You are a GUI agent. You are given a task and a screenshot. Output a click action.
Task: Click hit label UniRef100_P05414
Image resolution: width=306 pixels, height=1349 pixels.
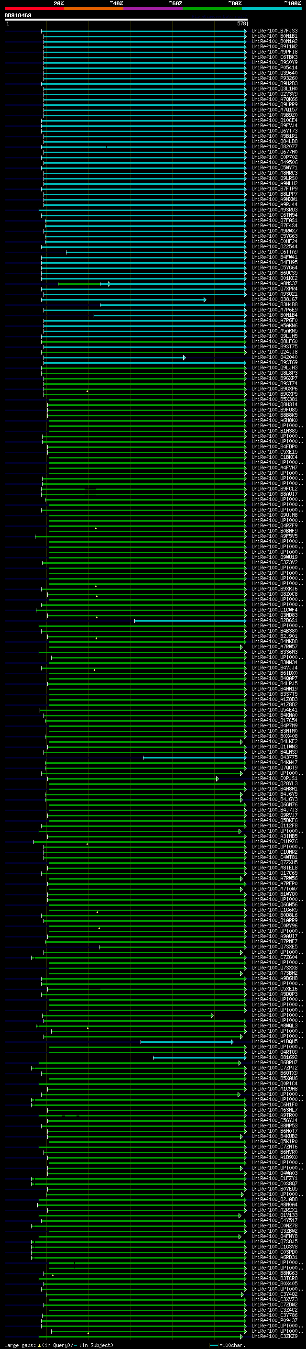click(x=274, y=67)
